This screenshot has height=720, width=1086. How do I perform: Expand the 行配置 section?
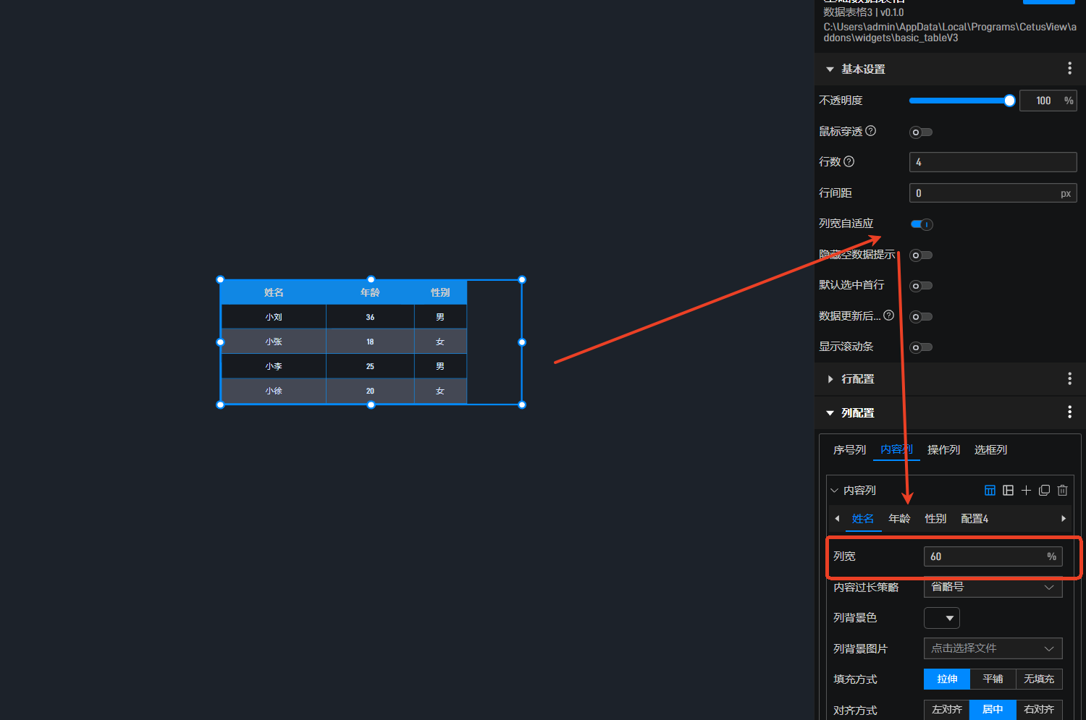830,379
